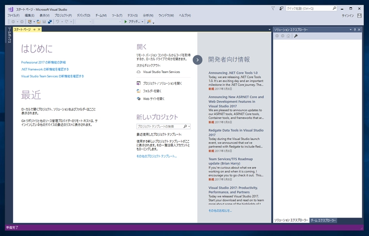The width and height of the screenshot is (369, 236).
Task: Click the project template search magnifier icon
Action: [x=185, y=127]
